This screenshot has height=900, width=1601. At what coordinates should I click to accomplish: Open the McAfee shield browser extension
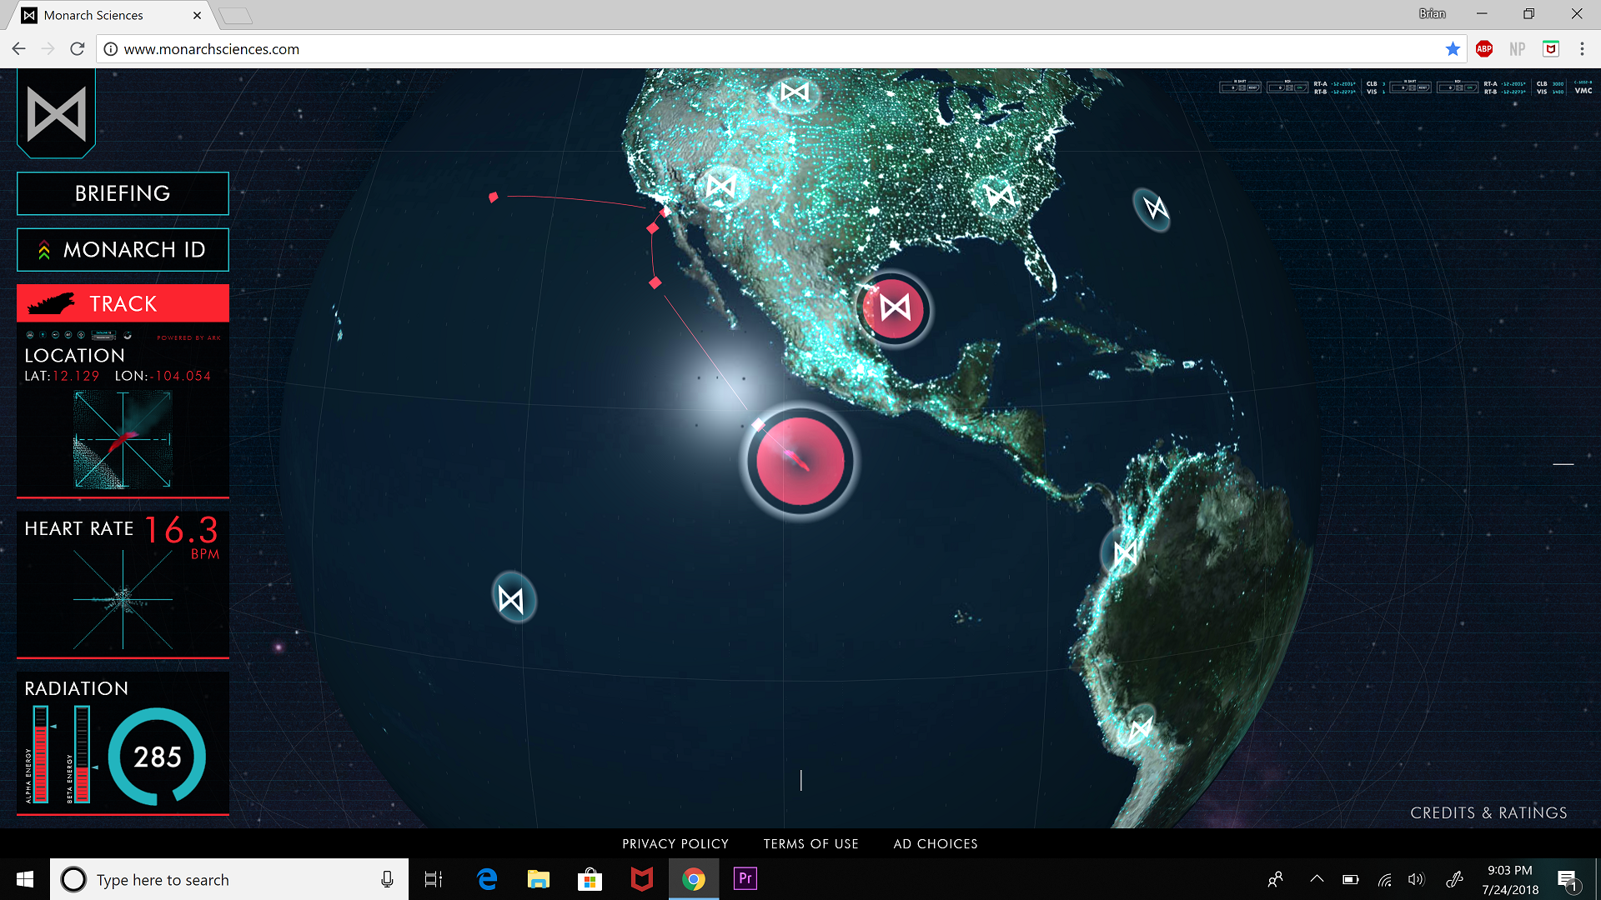click(1551, 49)
